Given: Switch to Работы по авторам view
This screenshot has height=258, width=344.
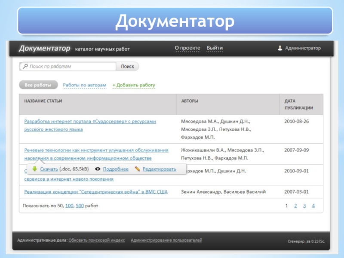Looking at the screenshot, I should [x=84, y=85].
